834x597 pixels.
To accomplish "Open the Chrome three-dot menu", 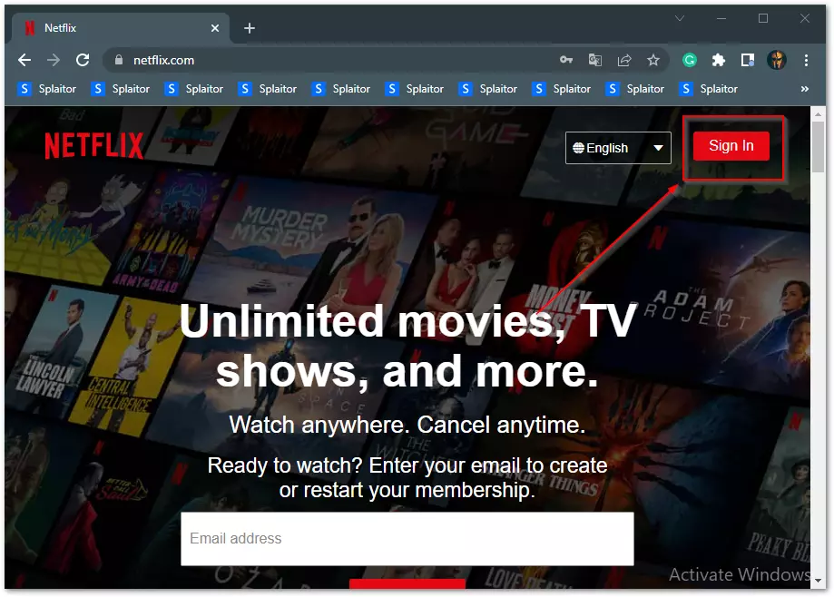I will pyautogui.click(x=807, y=60).
